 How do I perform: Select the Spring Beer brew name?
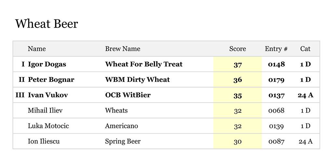[123, 142]
